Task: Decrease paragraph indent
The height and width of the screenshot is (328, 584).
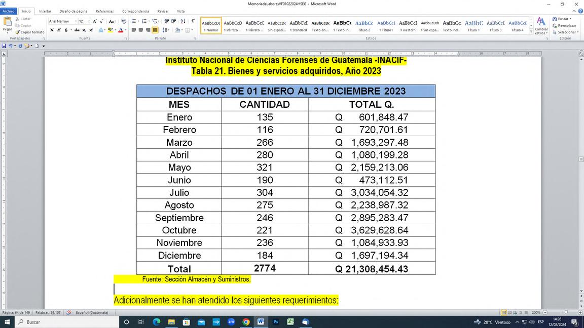Action: [x=167, y=22]
